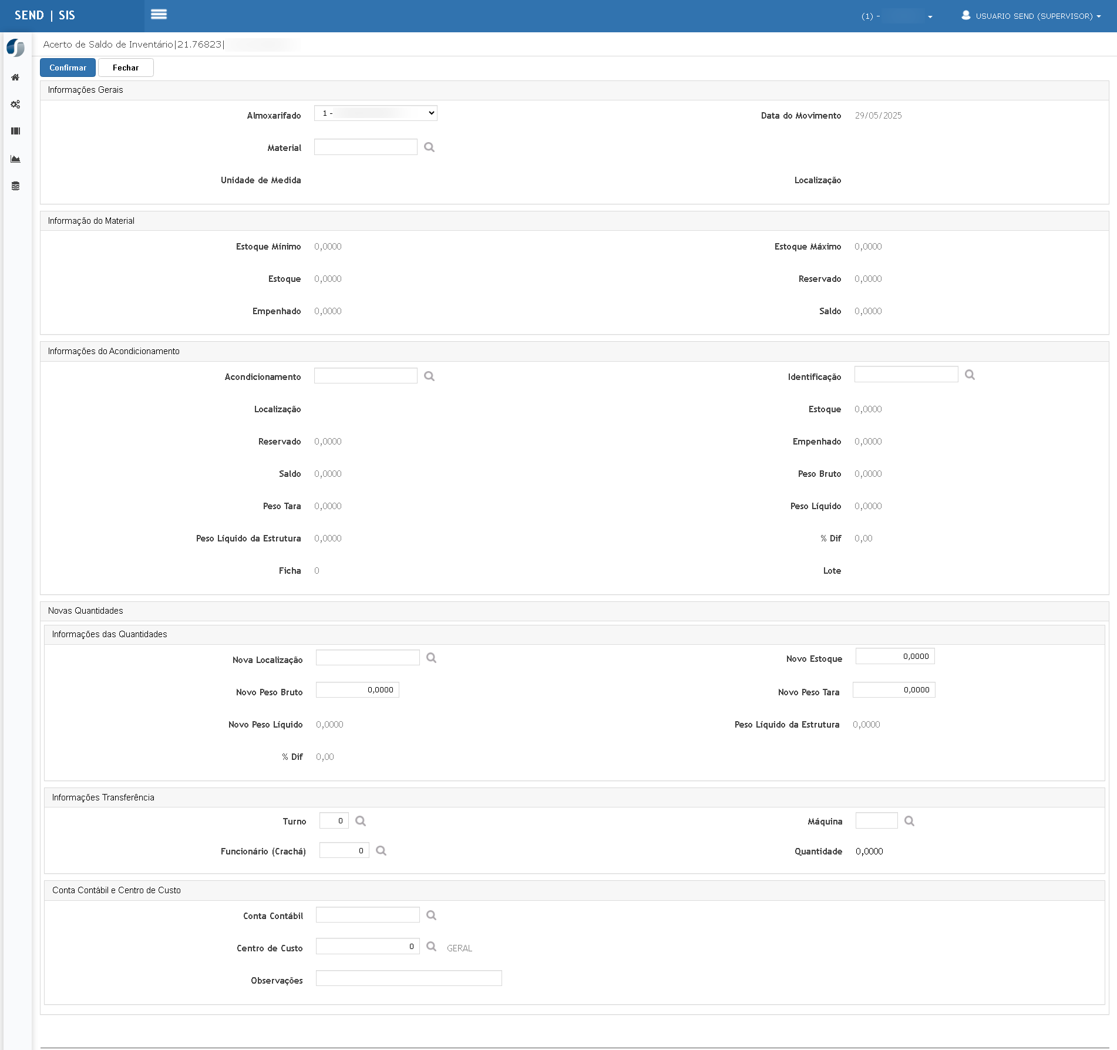The height and width of the screenshot is (1050, 1117).
Task: Click the user avatar icon in header
Action: [x=965, y=15]
